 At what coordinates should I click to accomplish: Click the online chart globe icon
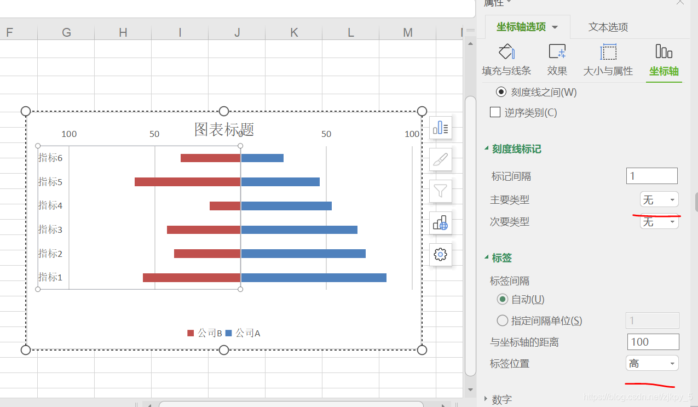[x=441, y=223]
